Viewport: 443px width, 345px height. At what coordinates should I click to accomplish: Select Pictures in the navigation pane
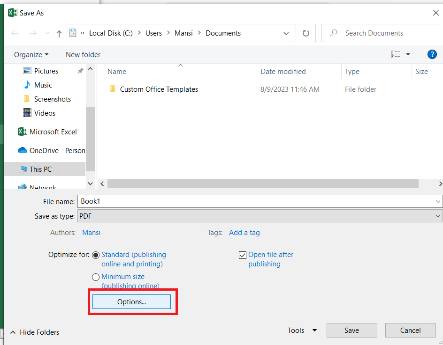[46, 71]
